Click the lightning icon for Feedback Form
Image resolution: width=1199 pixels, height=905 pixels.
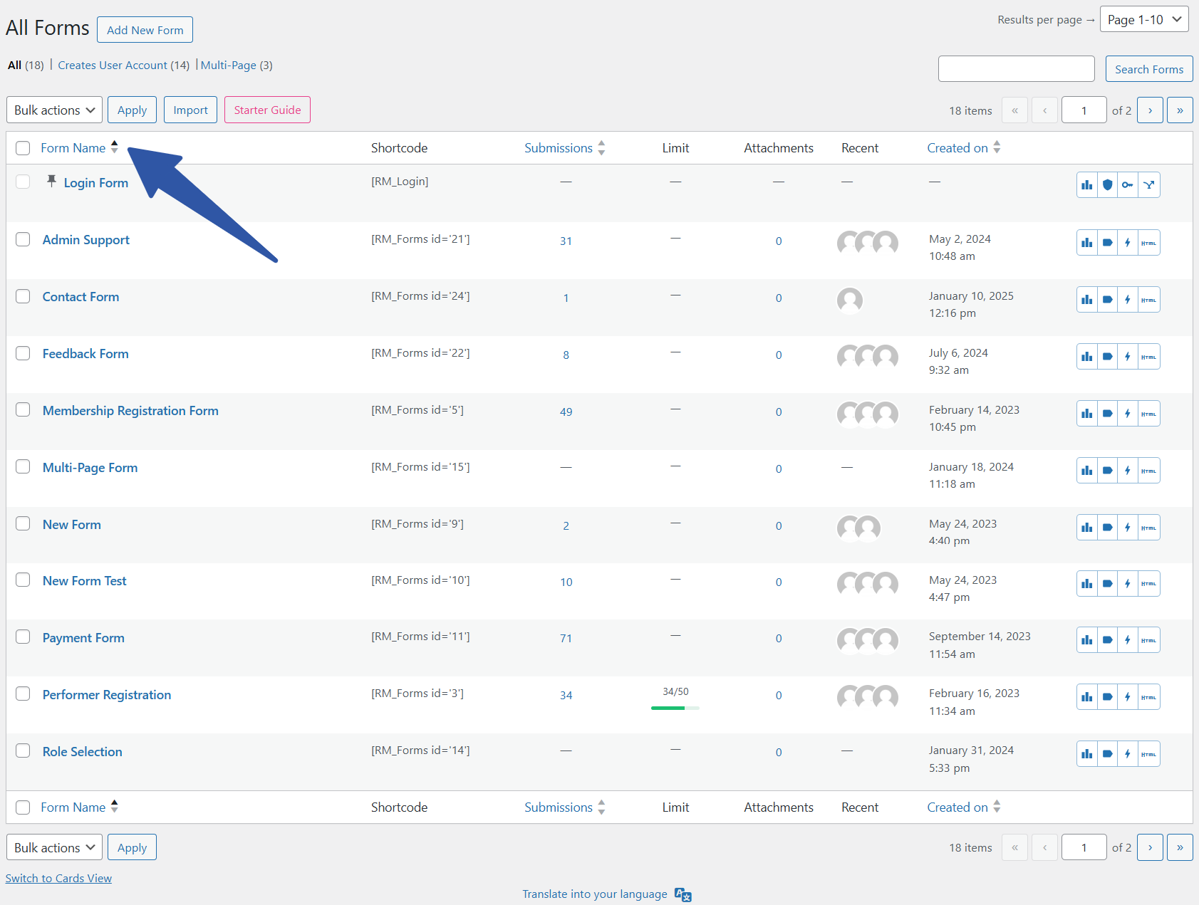tap(1128, 356)
